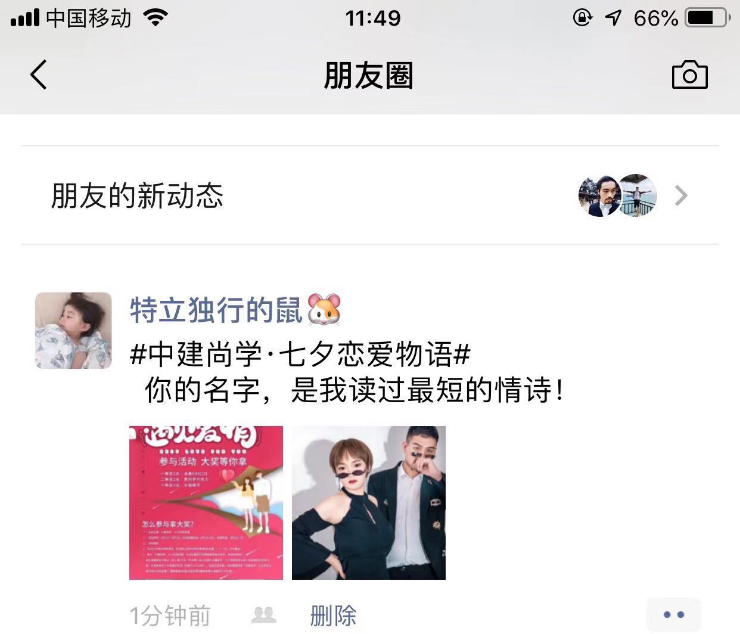Delete the post via 删除

(x=333, y=616)
